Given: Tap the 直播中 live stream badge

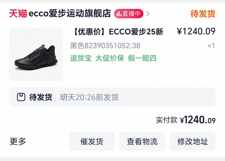Looking at the screenshot, I should 129,14.
